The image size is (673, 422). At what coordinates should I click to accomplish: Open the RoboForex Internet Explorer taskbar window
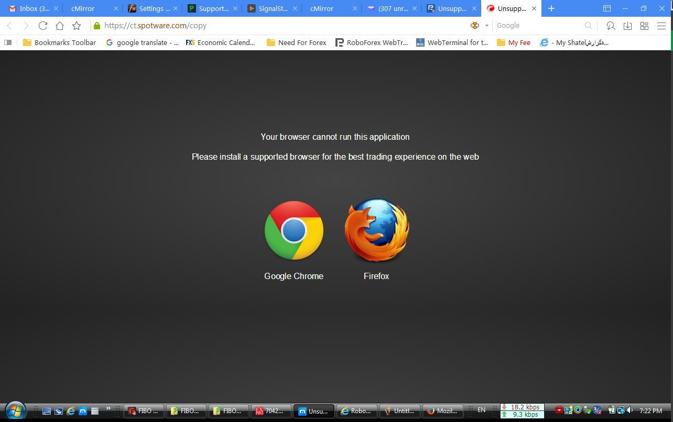point(356,411)
